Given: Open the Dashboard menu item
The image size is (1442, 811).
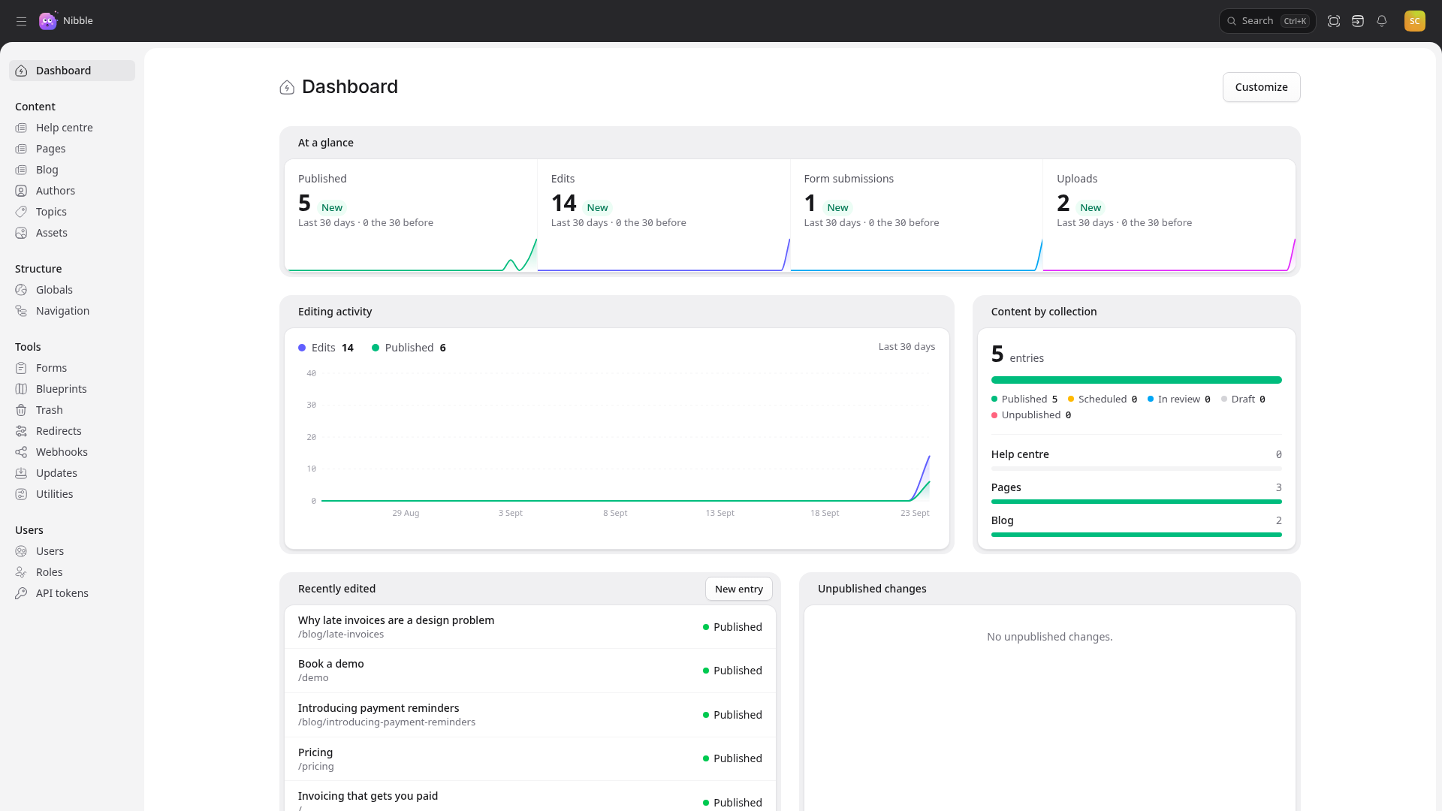Looking at the screenshot, I should pos(72,71).
